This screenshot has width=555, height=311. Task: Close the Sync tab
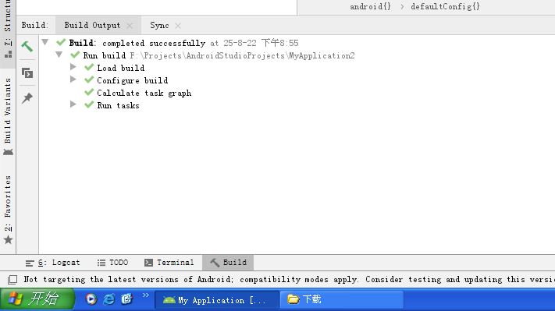click(178, 26)
